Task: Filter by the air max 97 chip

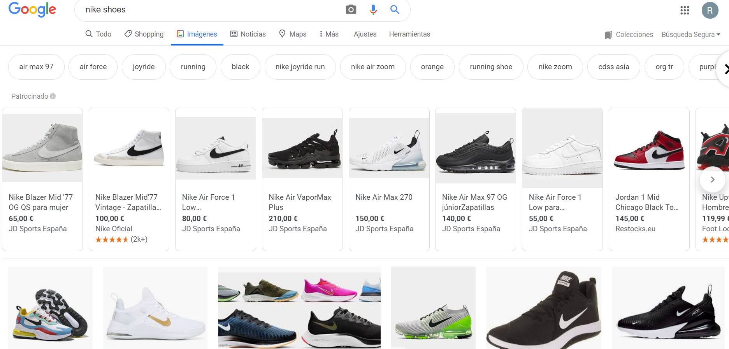Action: [x=36, y=67]
